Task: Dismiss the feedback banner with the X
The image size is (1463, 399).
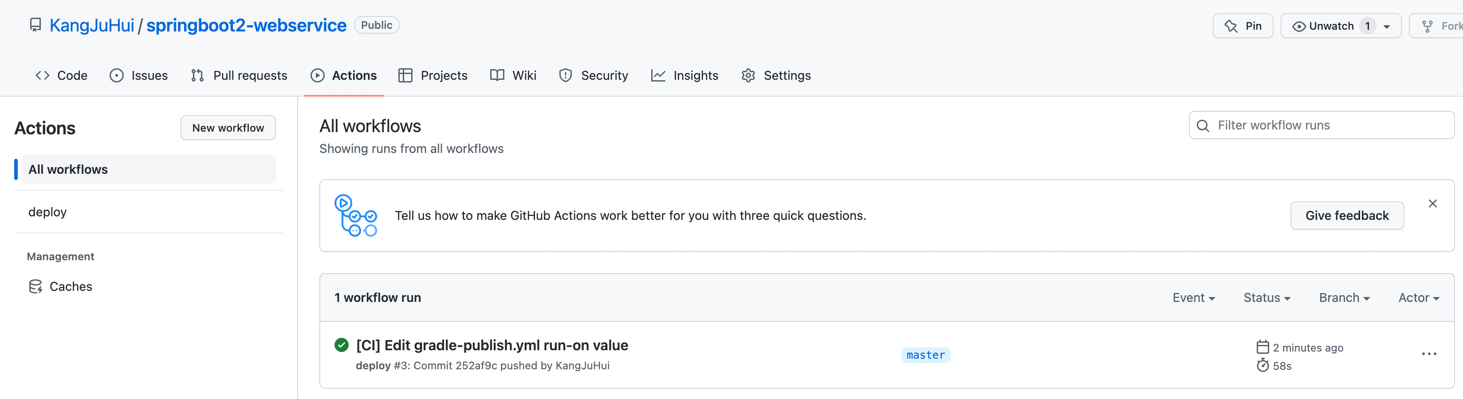Action: (1432, 203)
